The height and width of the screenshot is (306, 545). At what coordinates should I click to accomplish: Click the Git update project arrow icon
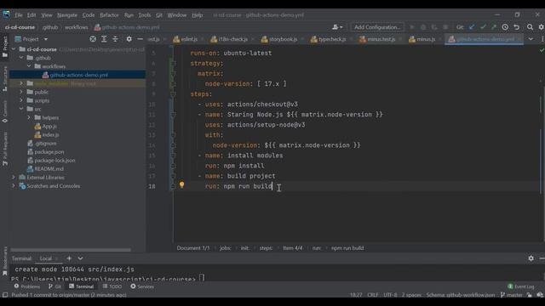[472, 27]
